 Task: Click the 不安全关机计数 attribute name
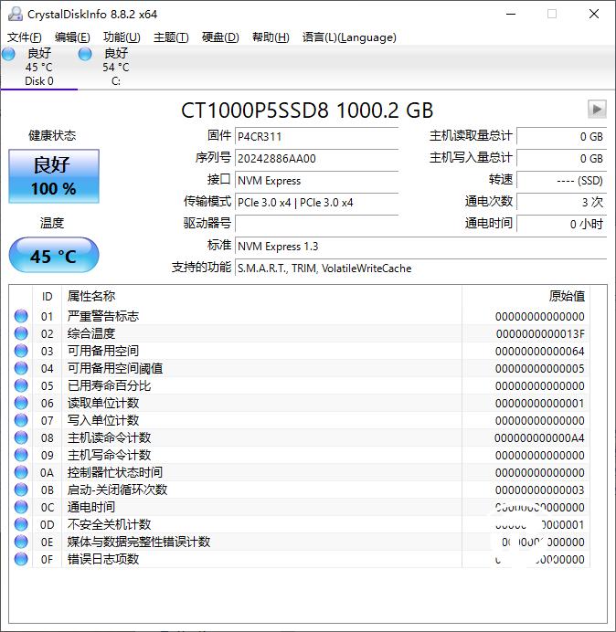(109, 524)
